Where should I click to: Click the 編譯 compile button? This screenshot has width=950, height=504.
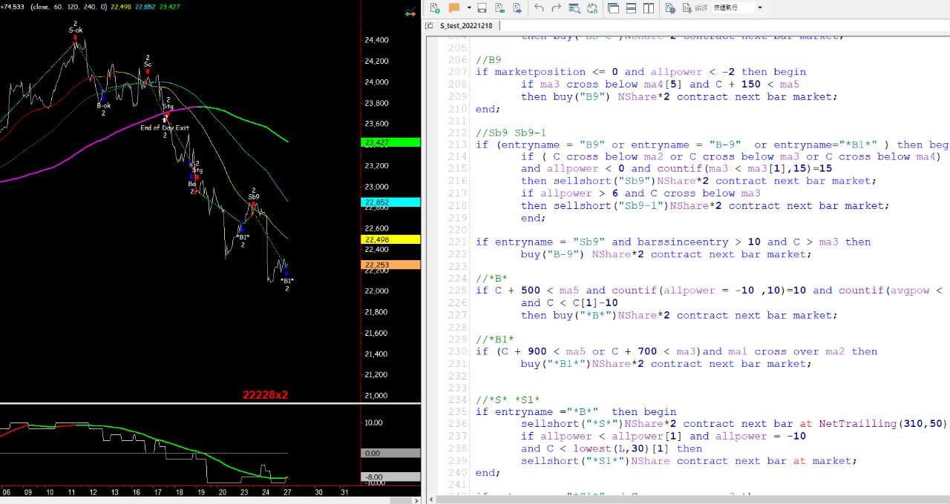701,8
